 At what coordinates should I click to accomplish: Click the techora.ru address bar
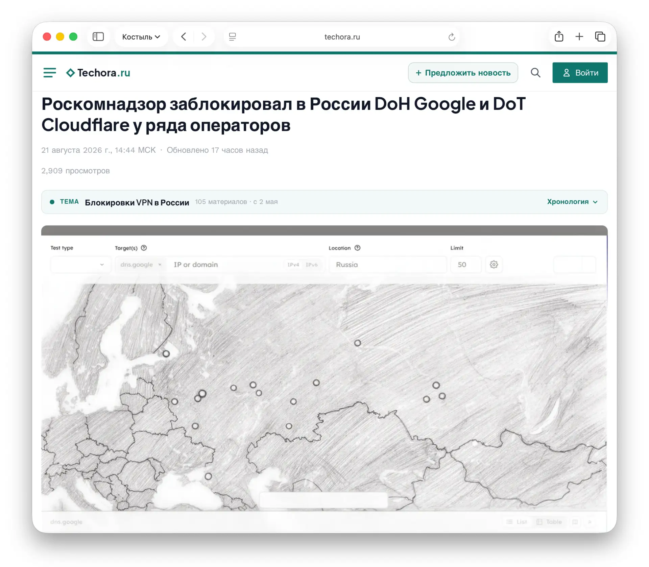(x=342, y=36)
